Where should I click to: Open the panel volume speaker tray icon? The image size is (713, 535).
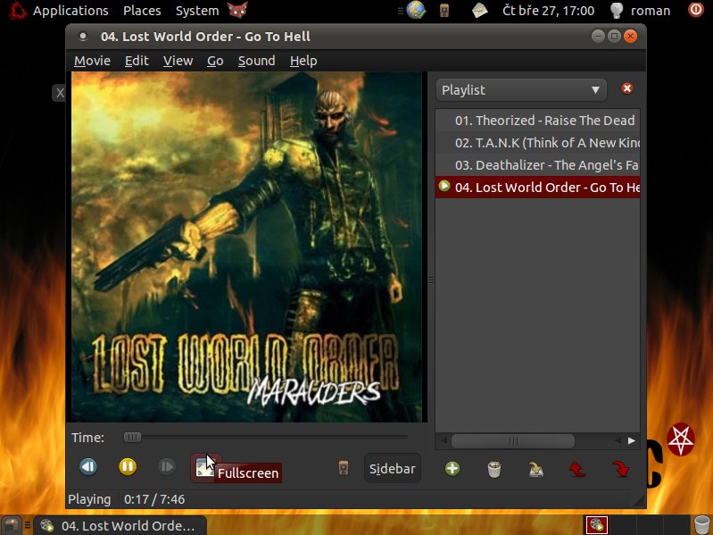444,11
